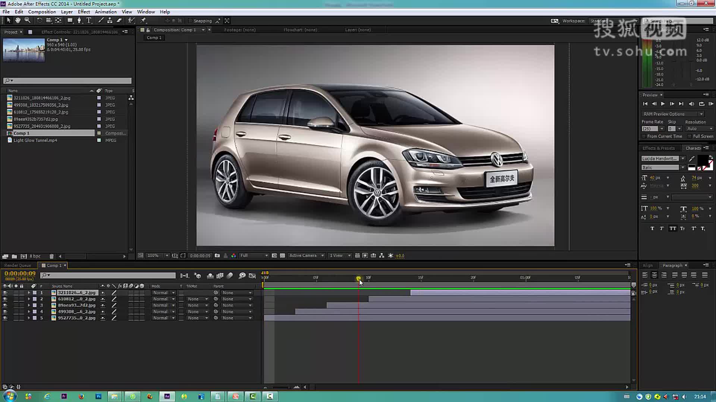Open the blending Mode dropdown for layer 2
The height and width of the screenshot is (402, 716).
pos(163,299)
